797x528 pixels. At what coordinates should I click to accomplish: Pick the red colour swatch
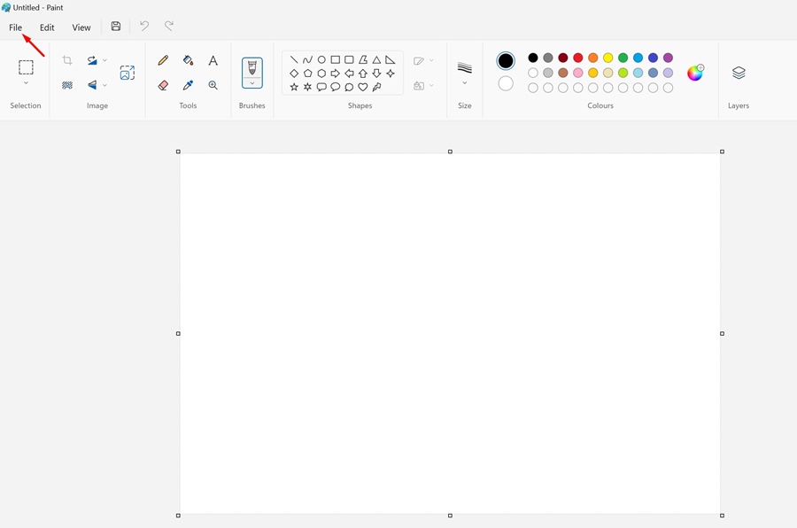(578, 58)
